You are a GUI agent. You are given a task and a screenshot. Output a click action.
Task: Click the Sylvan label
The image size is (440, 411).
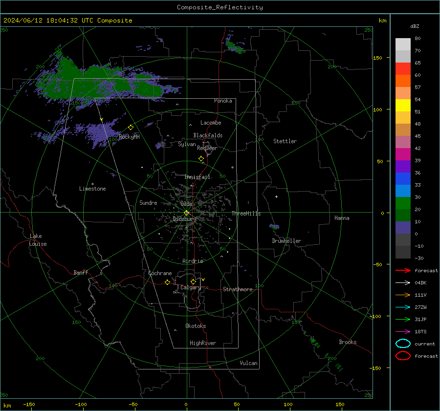coord(187,144)
